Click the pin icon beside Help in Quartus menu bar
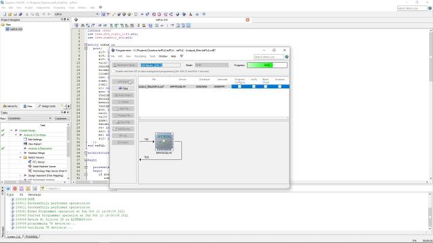Image resolution: width=433 pixels, height=243 pixels. tap(101, 7)
